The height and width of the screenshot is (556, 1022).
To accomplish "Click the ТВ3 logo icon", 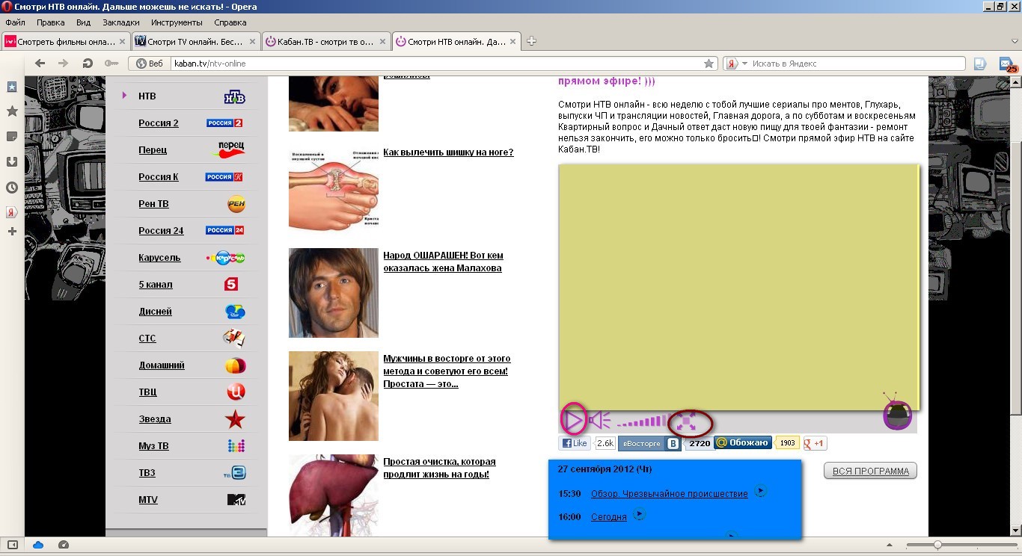I will [235, 473].
